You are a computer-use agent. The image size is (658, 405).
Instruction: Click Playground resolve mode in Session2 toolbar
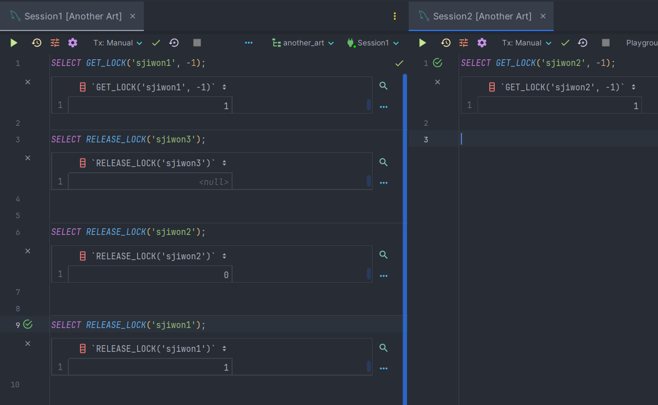click(642, 43)
